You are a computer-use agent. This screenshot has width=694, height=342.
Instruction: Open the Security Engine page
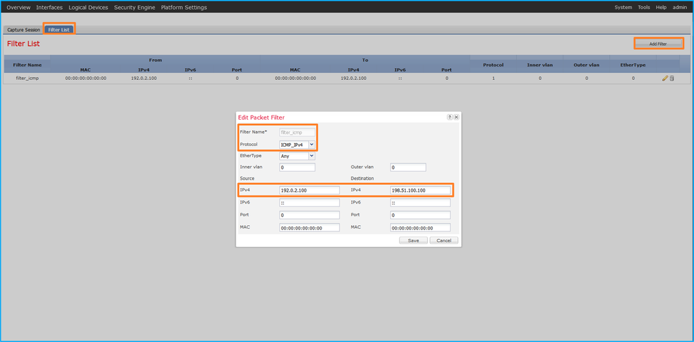(x=134, y=7)
